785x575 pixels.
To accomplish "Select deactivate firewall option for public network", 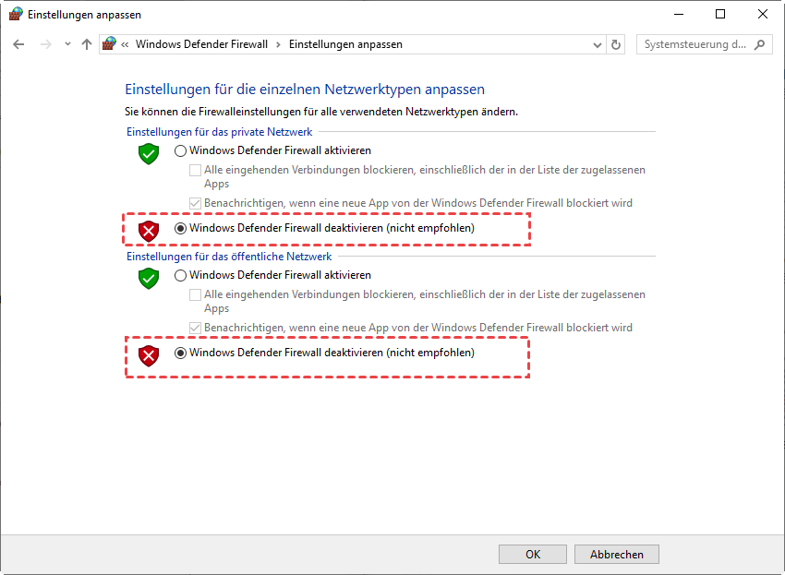I will [180, 353].
